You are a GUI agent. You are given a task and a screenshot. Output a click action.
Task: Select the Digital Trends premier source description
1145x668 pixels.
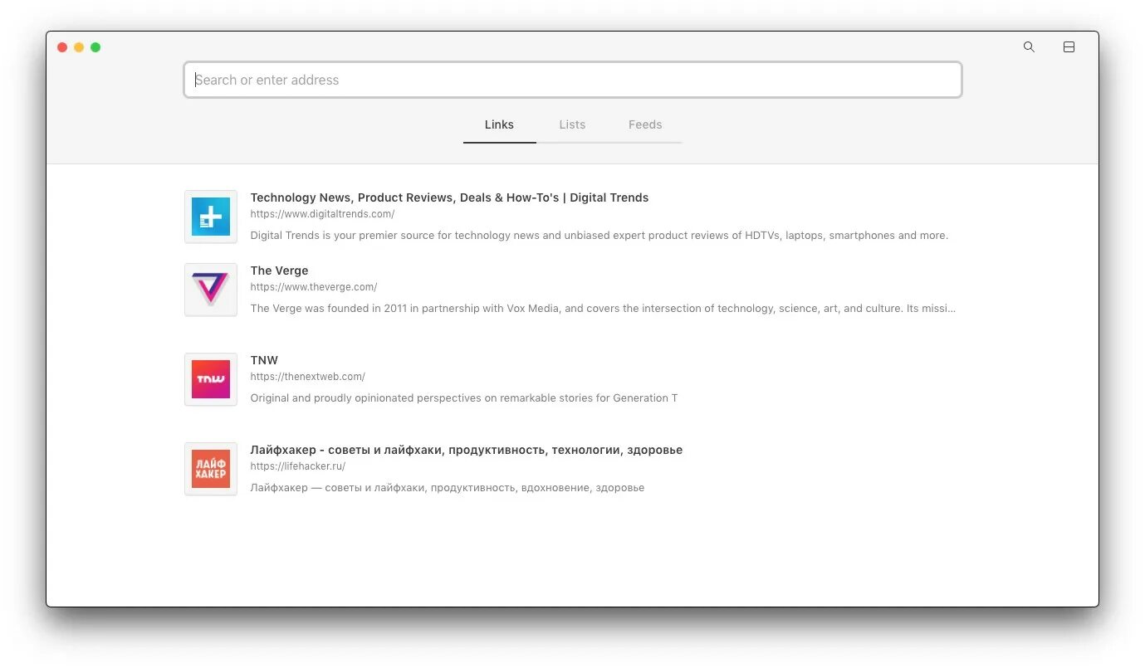599,236
